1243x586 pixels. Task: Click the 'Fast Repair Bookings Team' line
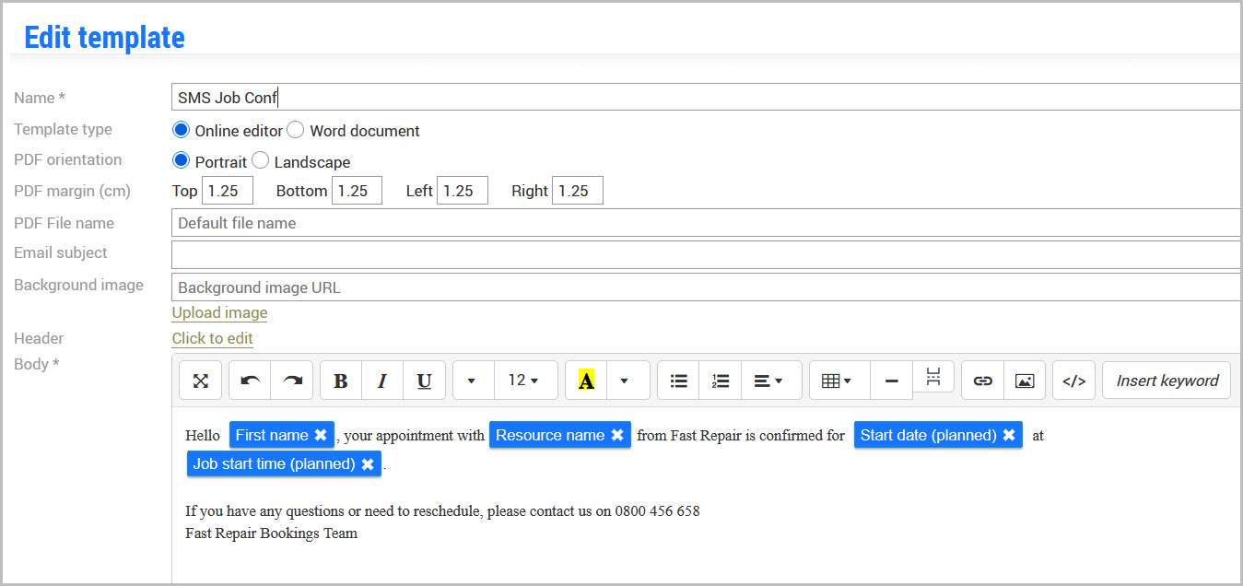271,533
